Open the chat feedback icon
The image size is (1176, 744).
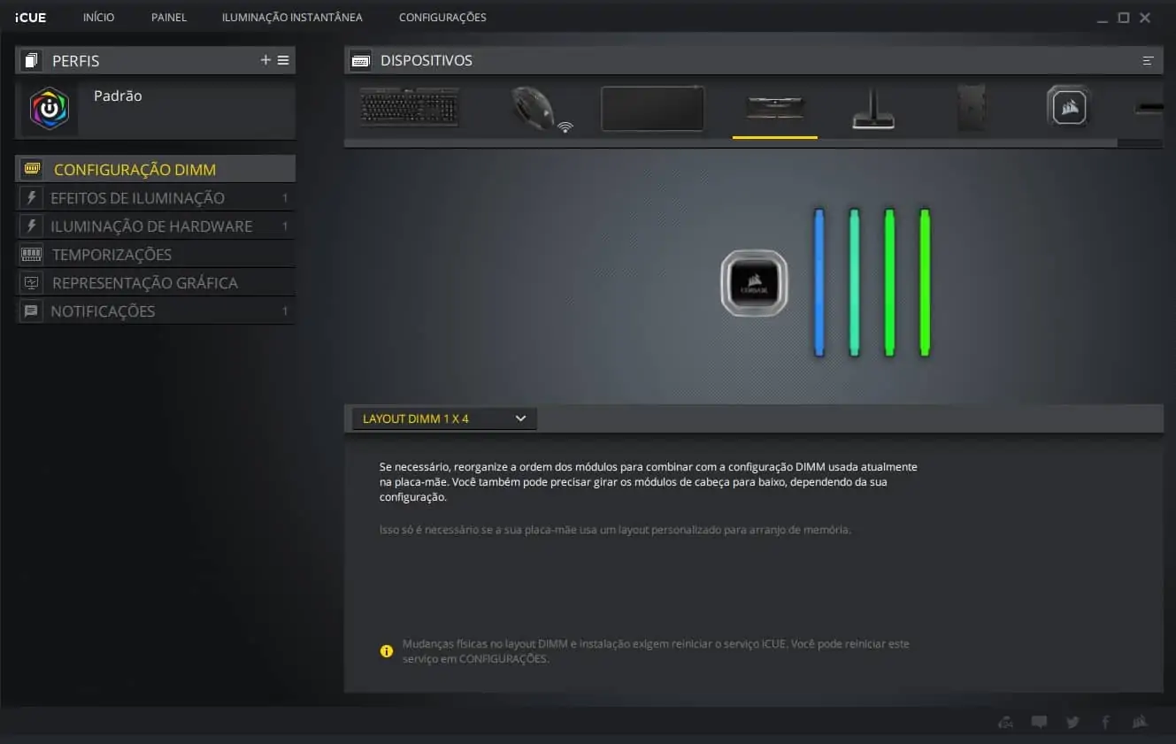point(1039,722)
